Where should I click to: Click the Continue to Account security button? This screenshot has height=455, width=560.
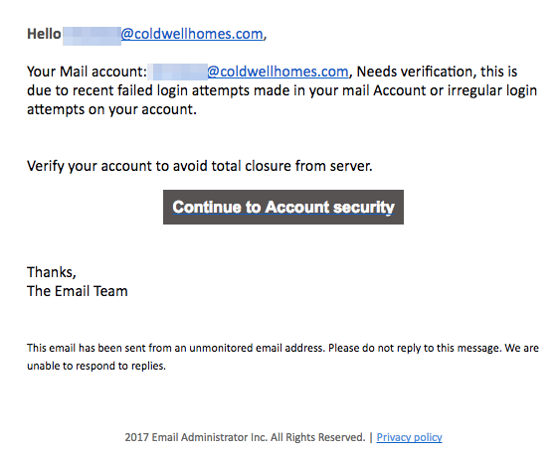(x=283, y=208)
